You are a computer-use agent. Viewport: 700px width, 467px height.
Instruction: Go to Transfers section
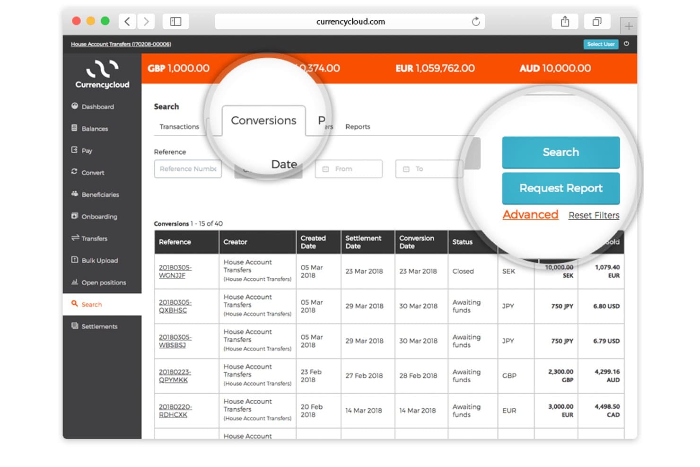coord(89,238)
